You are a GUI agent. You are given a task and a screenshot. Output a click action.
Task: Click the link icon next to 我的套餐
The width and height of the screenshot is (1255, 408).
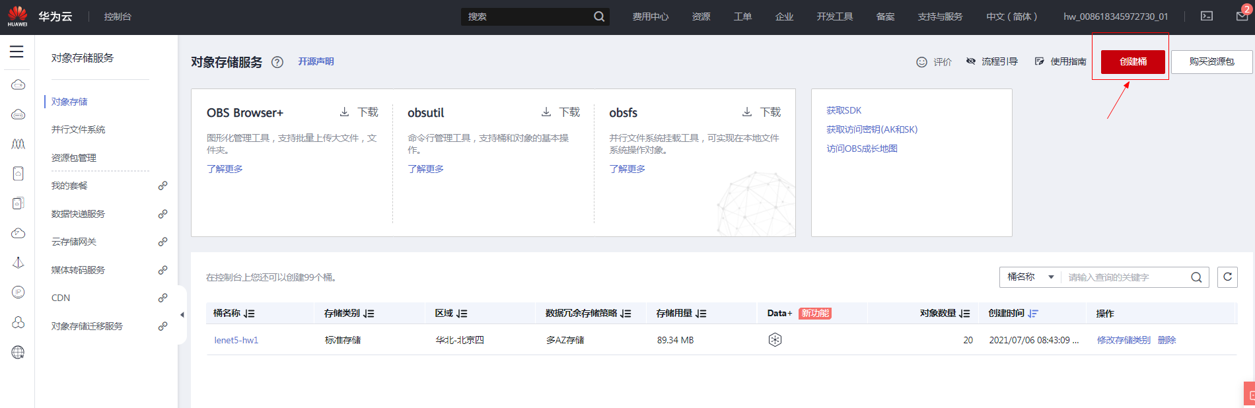pyautogui.click(x=162, y=186)
